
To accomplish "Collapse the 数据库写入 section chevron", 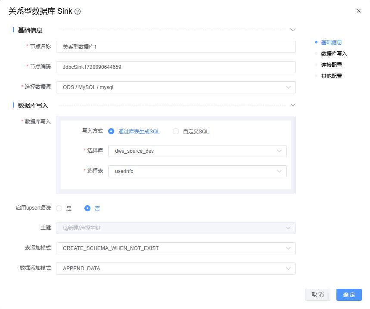I will [293, 105].
